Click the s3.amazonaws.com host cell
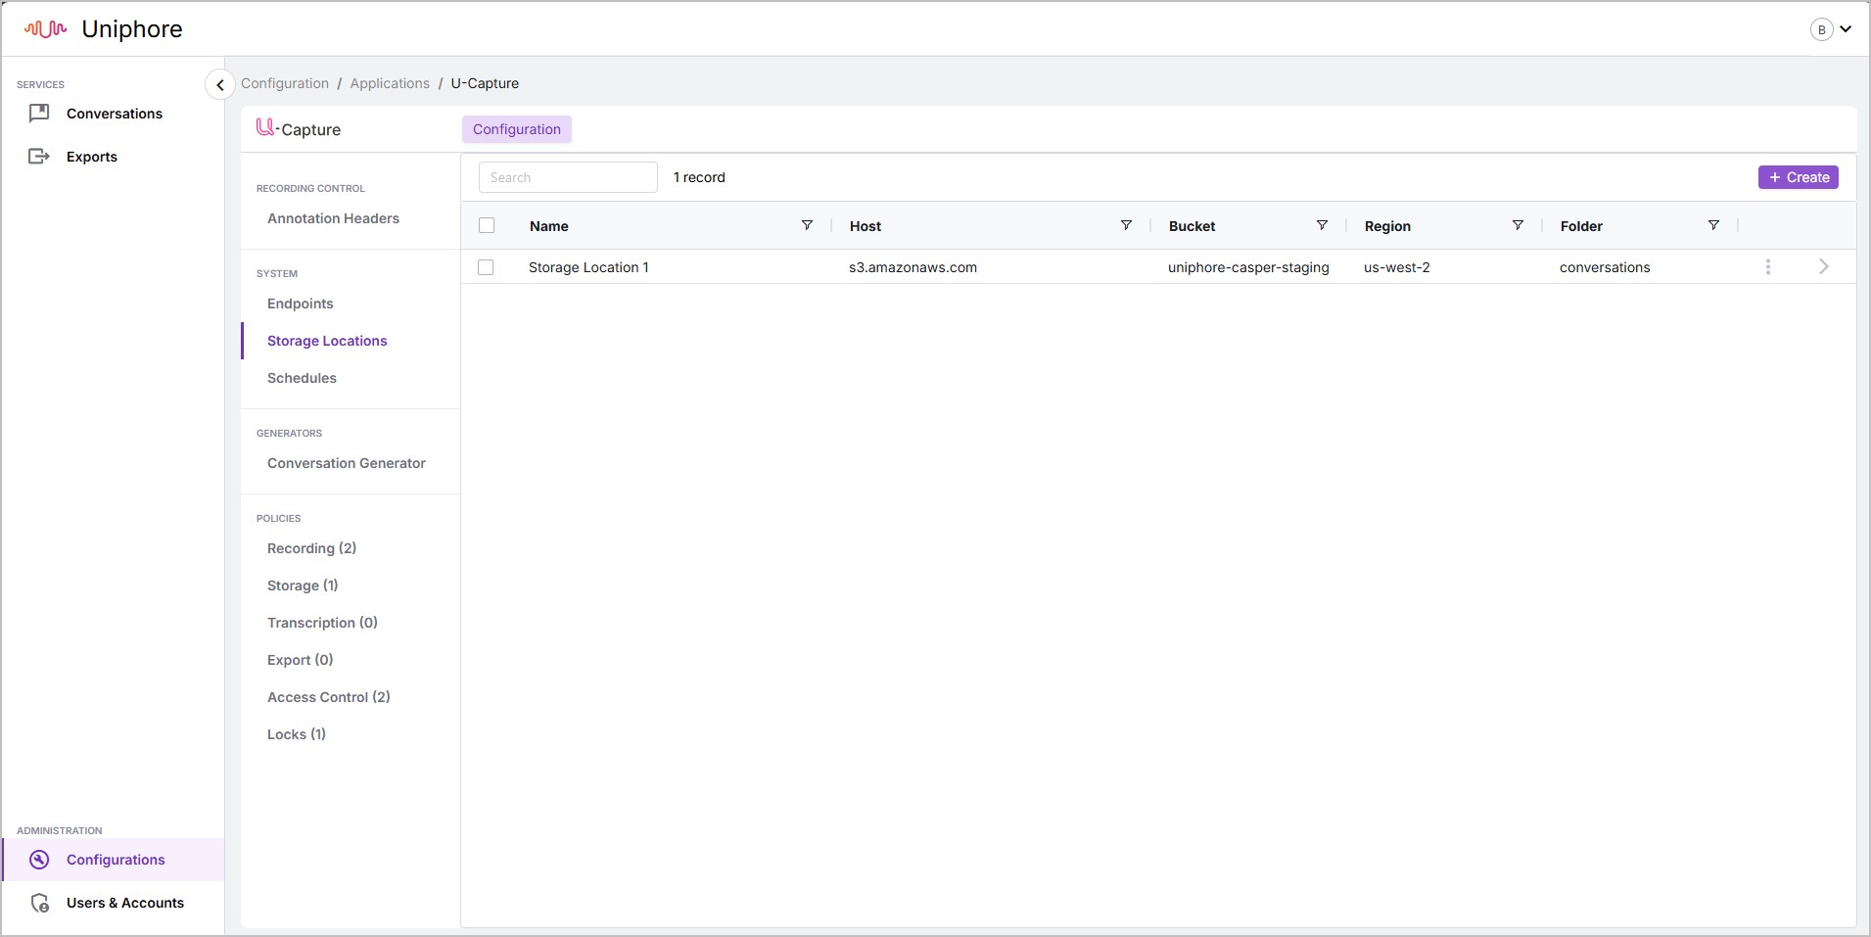Screen dimensions: 1871x937 (x=912, y=267)
